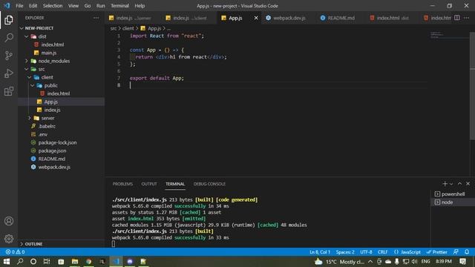Expand the server folder

tap(30, 118)
